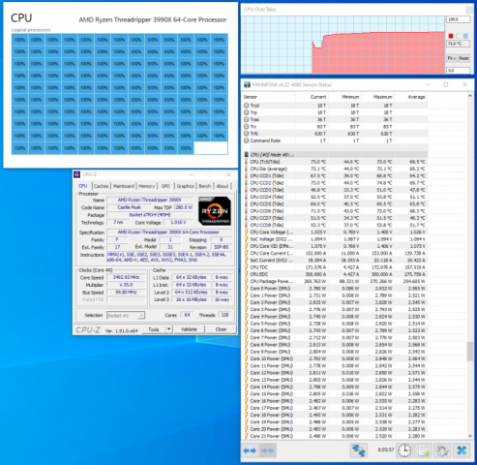Click the clock icon beside Tras

[247, 119]
